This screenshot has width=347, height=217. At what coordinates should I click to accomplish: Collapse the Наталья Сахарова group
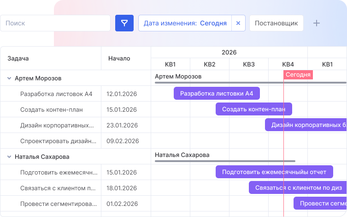tap(9, 157)
